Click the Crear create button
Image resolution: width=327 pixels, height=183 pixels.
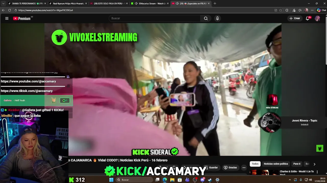point(295,18)
